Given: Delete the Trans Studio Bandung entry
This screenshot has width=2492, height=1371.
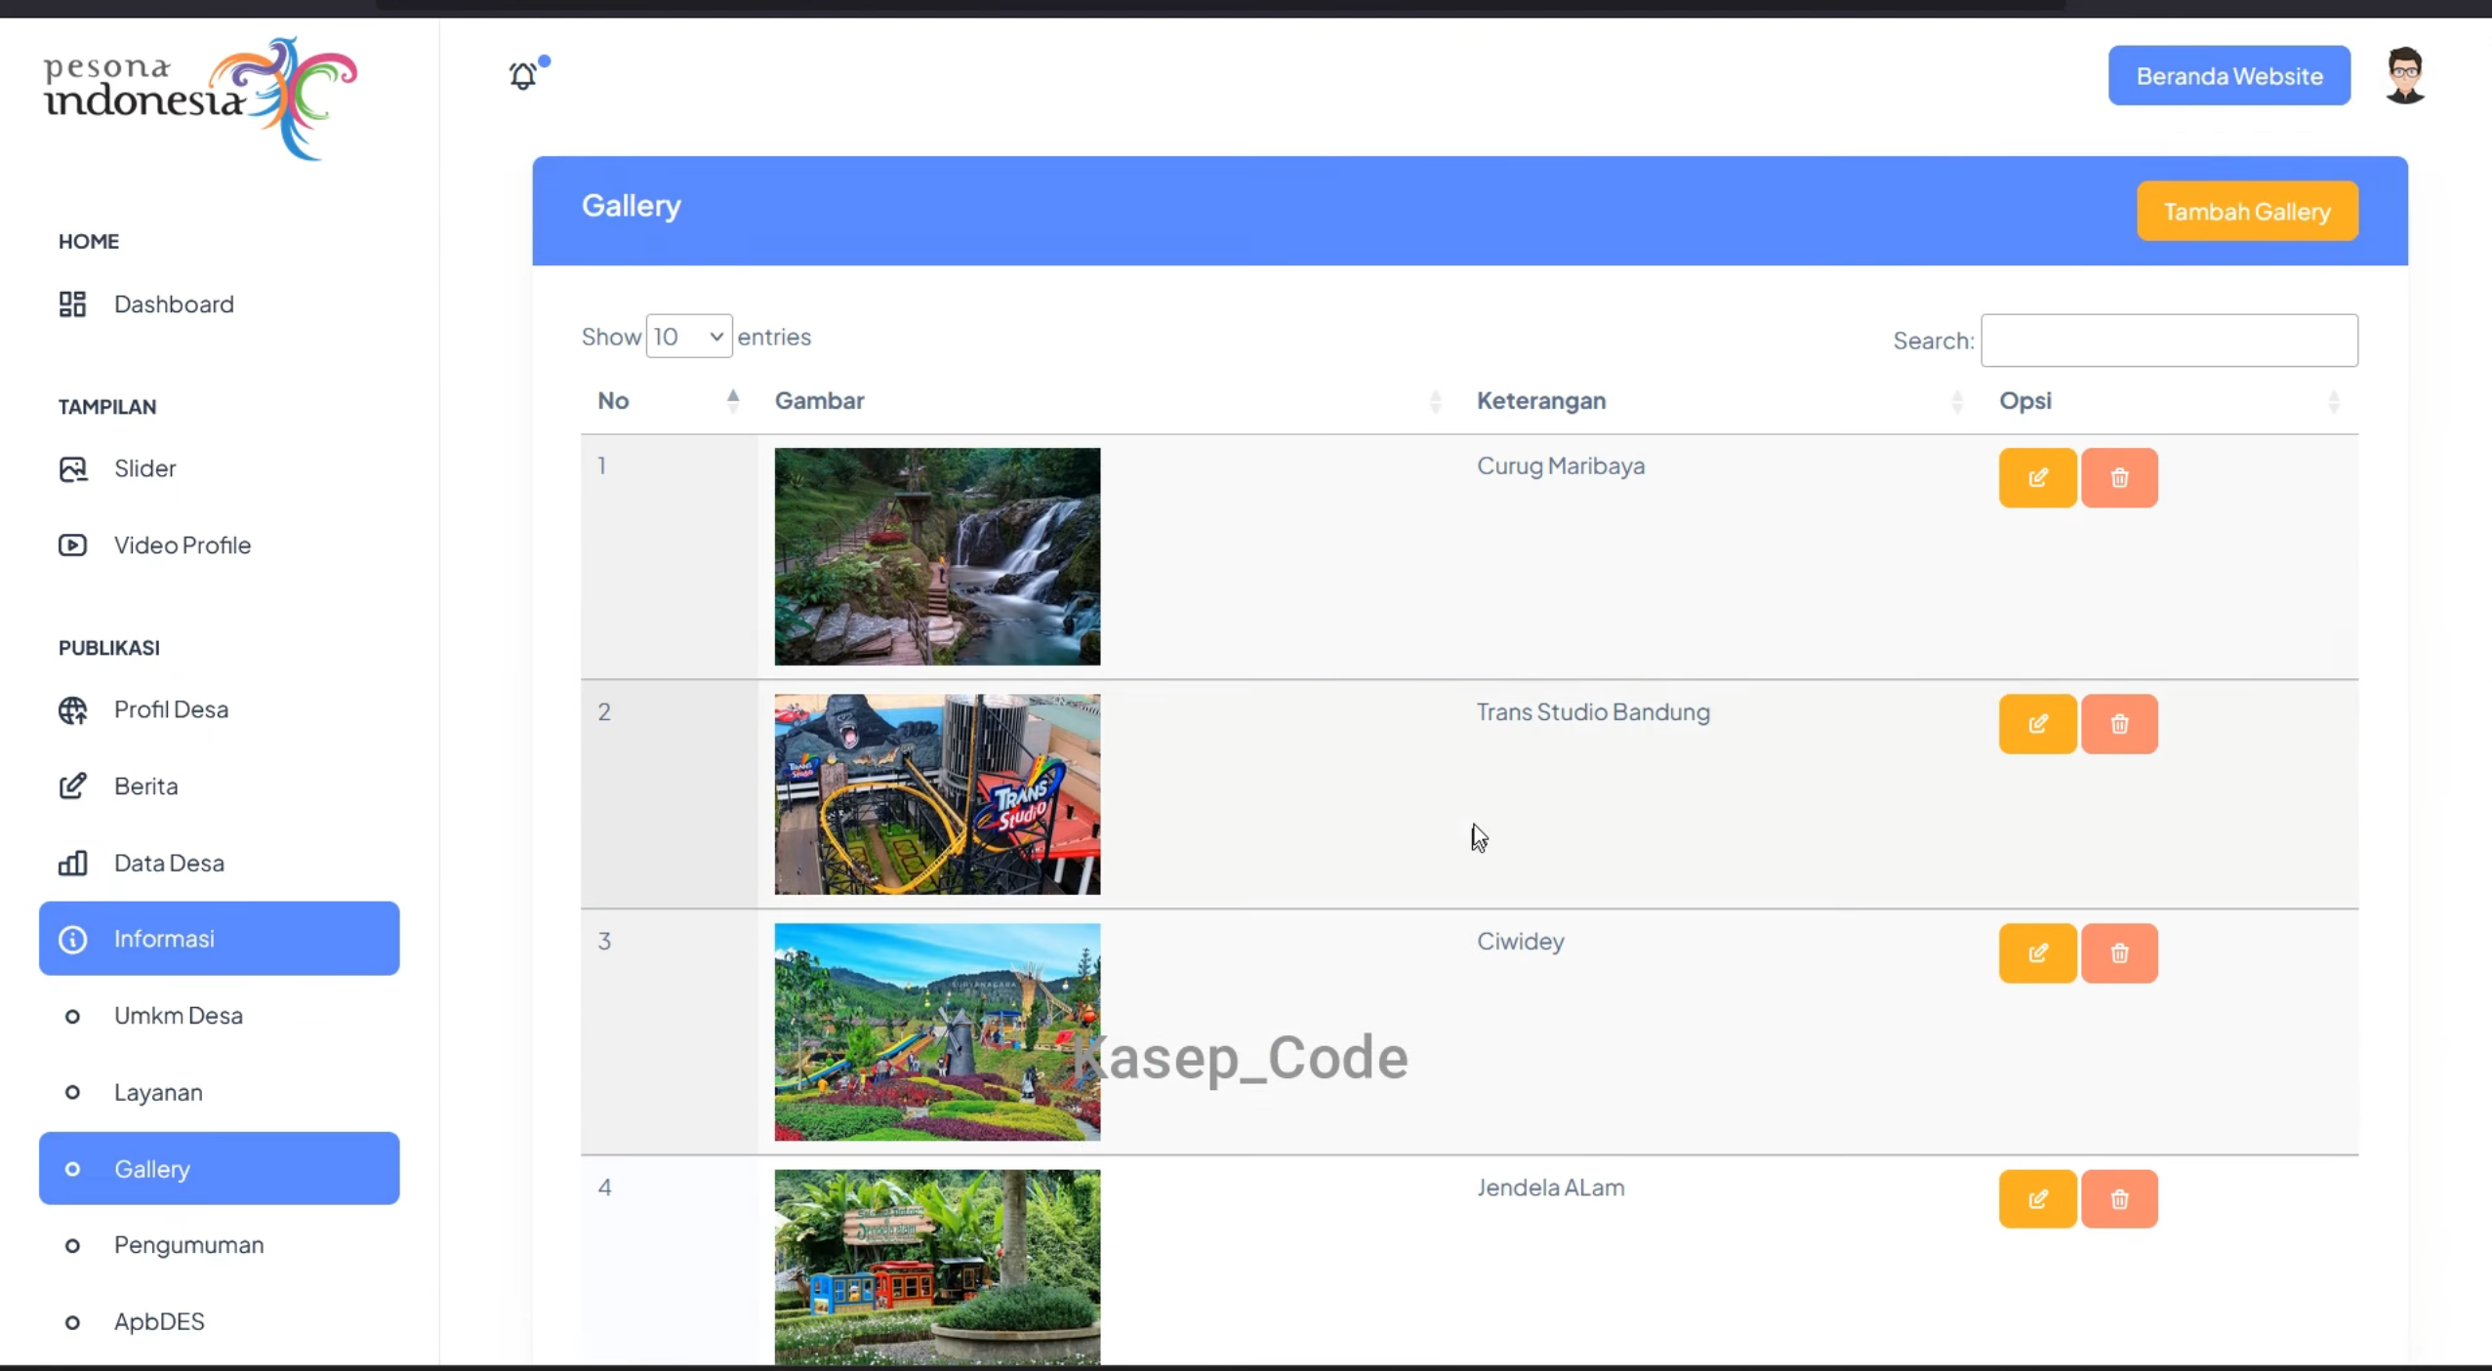Looking at the screenshot, I should (2119, 724).
